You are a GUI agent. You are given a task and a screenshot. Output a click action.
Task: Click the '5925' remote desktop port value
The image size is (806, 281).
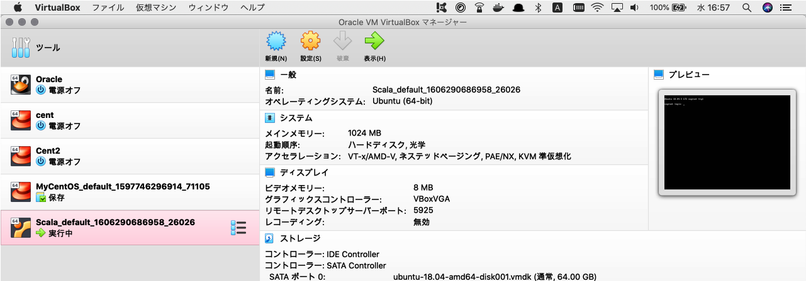pyautogui.click(x=423, y=210)
